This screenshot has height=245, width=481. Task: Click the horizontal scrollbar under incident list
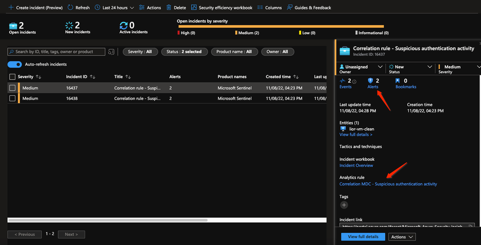click(x=108, y=220)
